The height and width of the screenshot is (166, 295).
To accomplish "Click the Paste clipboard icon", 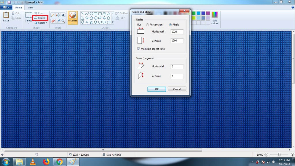I will pyautogui.click(x=6, y=15).
